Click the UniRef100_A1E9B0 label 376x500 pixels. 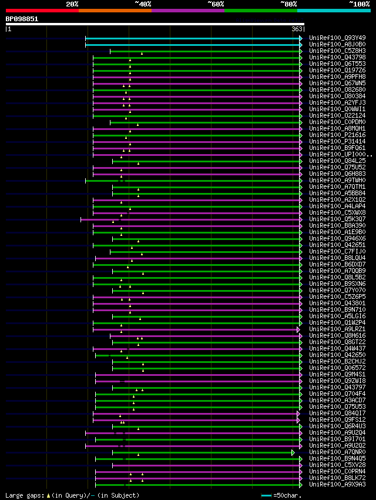click(337, 232)
